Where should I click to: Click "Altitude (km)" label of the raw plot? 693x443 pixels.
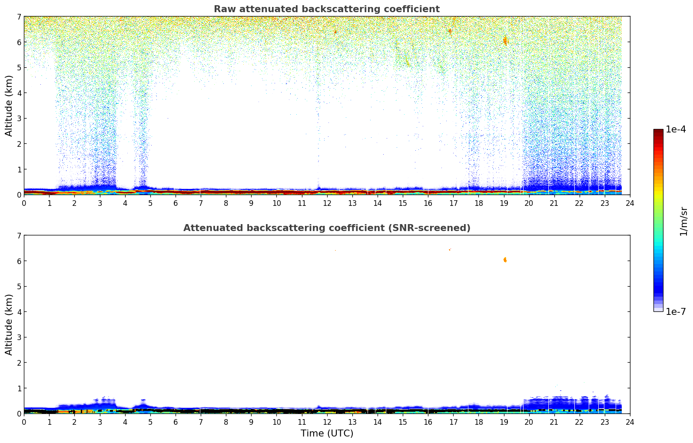click(9, 106)
